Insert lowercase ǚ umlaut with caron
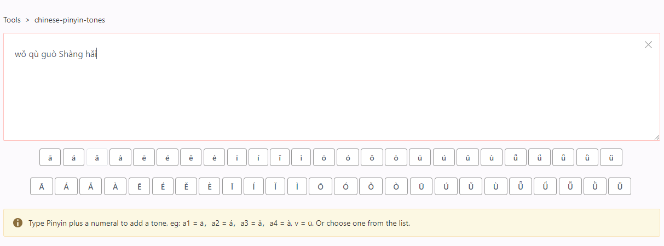The width and height of the screenshot is (664, 246). point(563,158)
